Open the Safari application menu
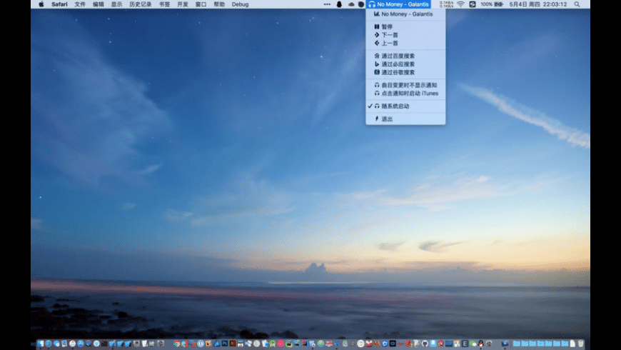 [x=59, y=4]
